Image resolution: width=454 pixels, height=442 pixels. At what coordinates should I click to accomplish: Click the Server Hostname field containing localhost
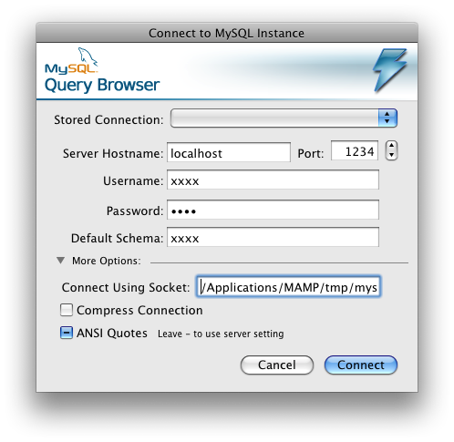(229, 152)
